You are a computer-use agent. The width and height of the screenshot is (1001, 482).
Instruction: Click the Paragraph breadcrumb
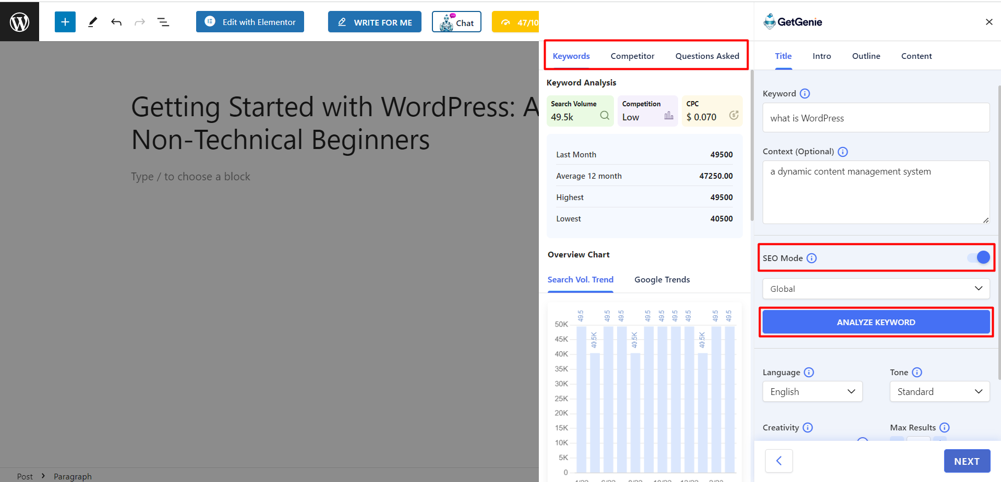[x=73, y=476]
